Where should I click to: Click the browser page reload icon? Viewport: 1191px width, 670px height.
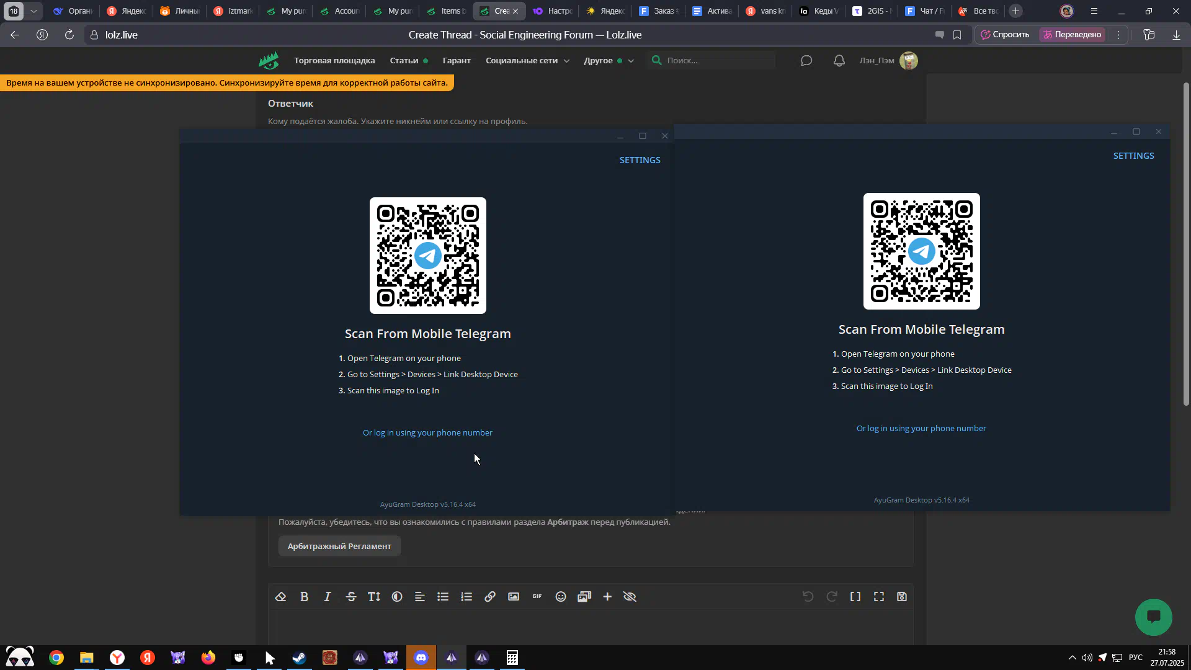click(x=69, y=35)
